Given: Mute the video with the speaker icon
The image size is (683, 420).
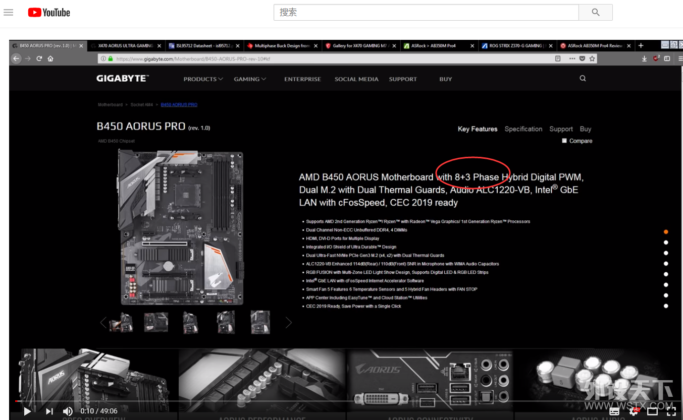Looking at the screenshot, I should [x=68, y=411].
